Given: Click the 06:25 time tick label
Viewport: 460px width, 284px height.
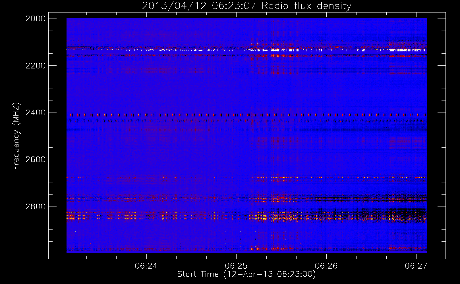Looking at the screenshot, I should 236,266.
